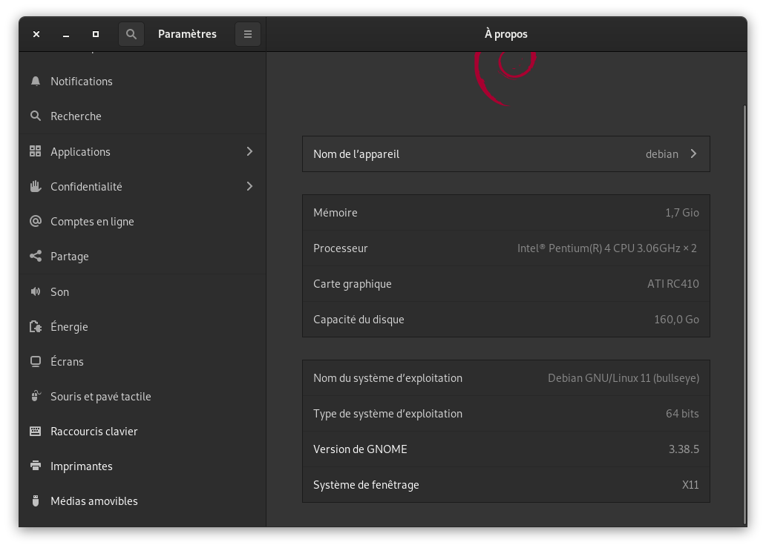This screenshot has height=548, width=766.
Task: Click the Type de système d'exploitation label
Action: 388,414
